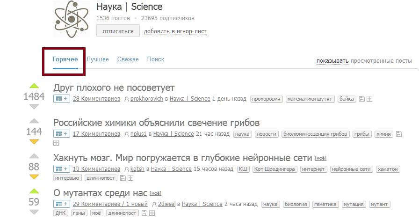
Task: Switch to the 'Горячее' tab
Action: [65, 59]
